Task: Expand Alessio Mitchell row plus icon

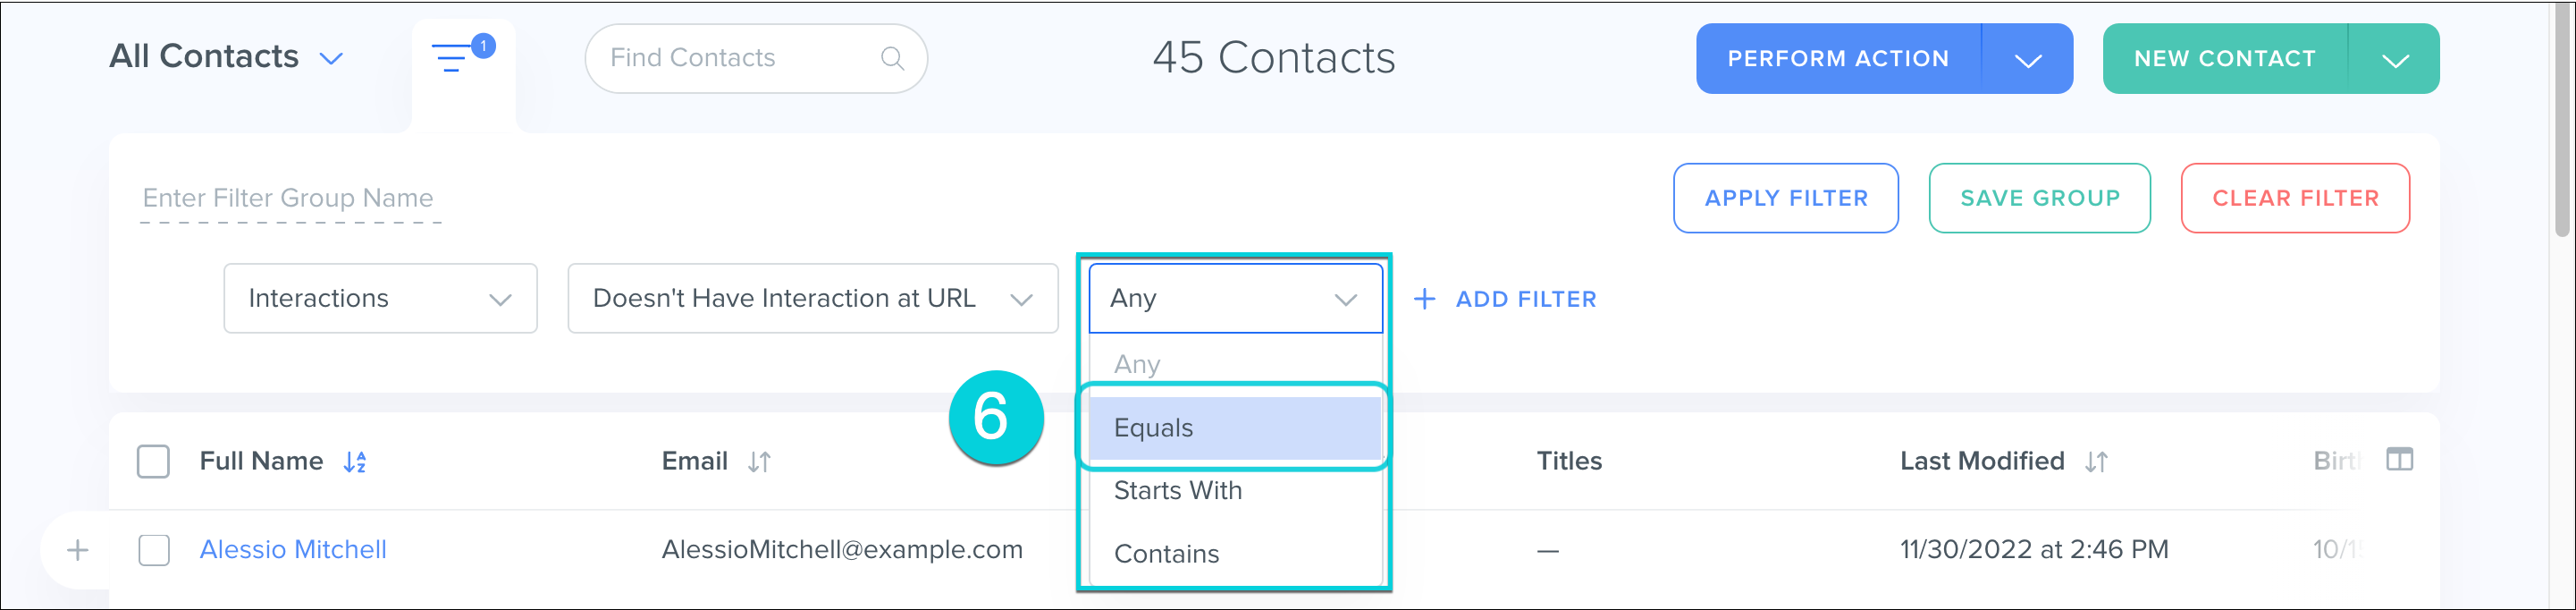Action: tap(78, 550)
